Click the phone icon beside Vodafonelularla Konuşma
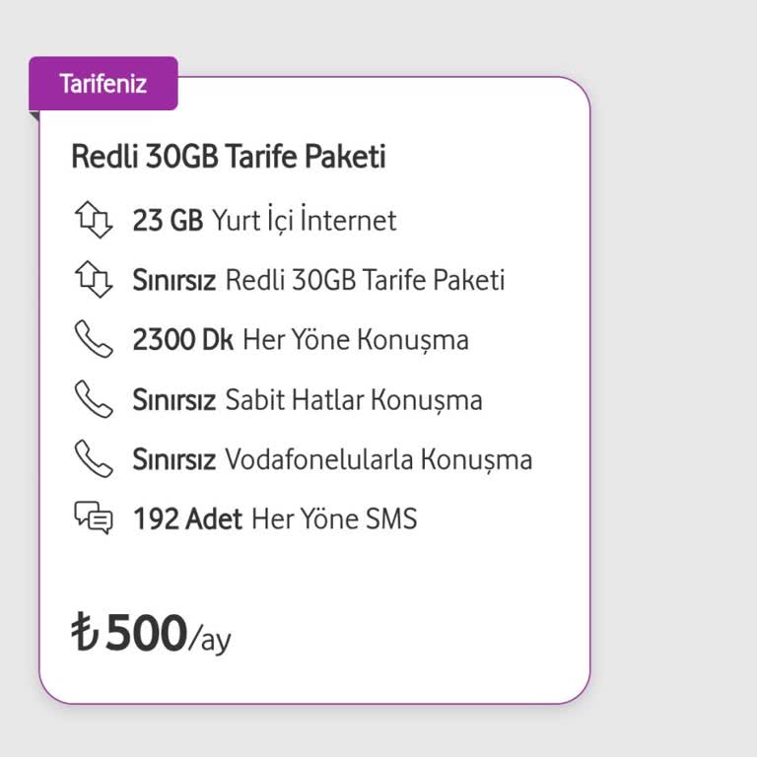The width and height of the screenshot is (757, 757). click(94, 459)
